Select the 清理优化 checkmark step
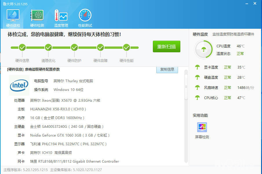The width and height of the screenshot is (262, 174). coord(48,47)
